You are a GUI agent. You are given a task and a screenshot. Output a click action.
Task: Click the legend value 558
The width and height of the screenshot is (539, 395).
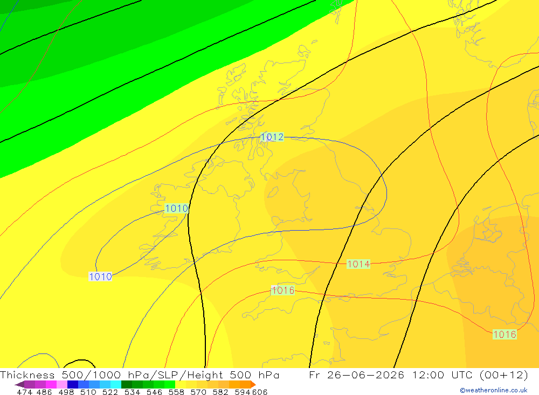pyautogui.click(x=176, y=392)
